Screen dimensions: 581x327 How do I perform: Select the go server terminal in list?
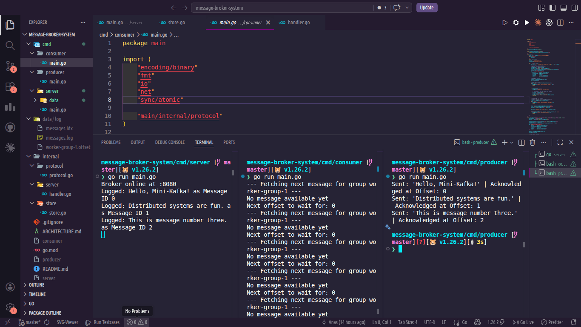pos(555,155)
